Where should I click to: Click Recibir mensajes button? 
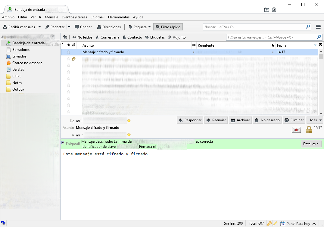pos(19,27)
